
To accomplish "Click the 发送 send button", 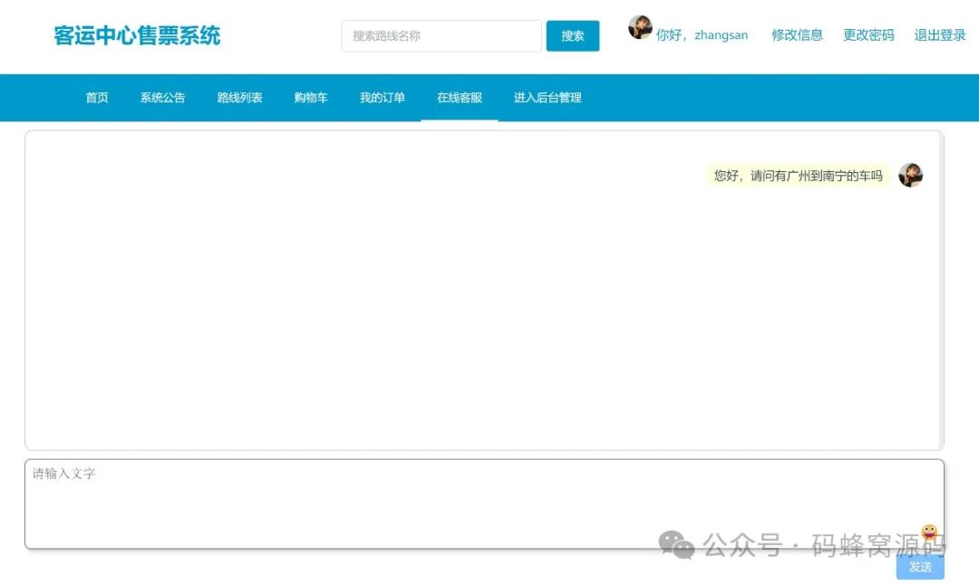I will [x=920, y=566].
